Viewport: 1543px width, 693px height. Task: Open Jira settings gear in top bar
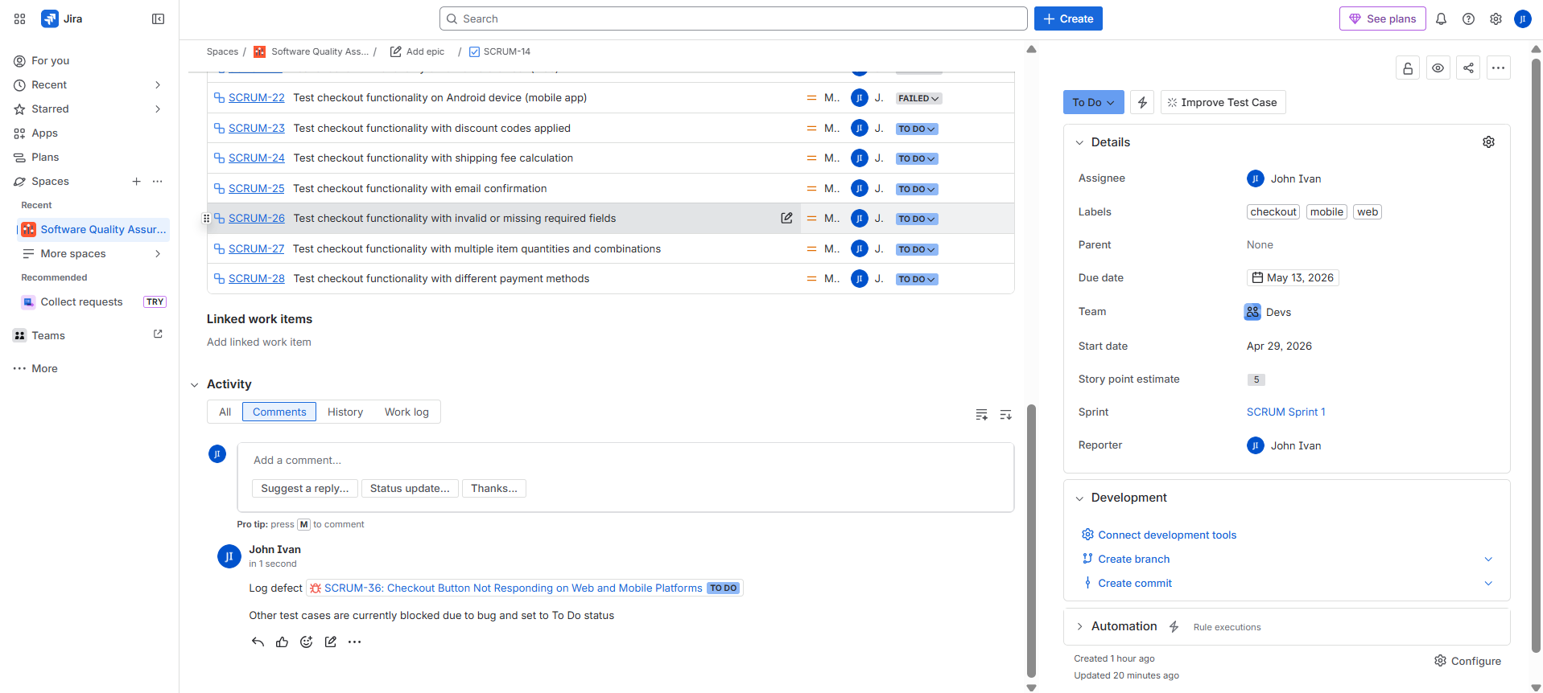(1496, 18)
